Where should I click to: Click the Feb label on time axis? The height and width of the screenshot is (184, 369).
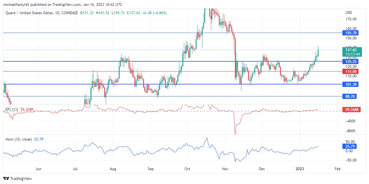pos(337,169)
